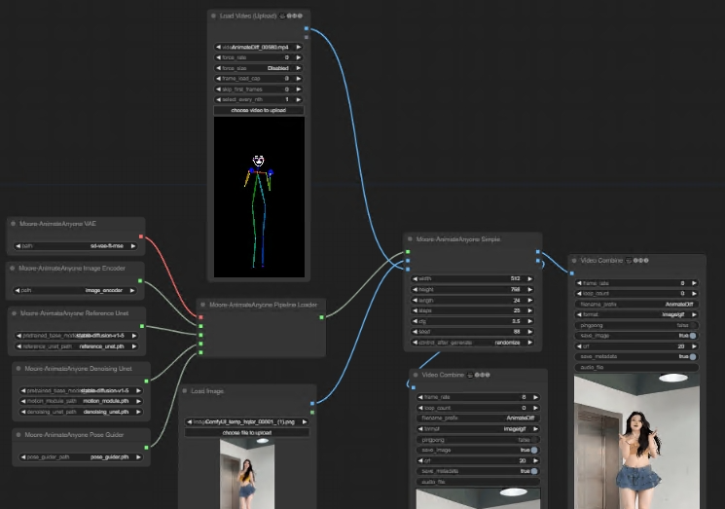The image size is (725, 509).
Task: Click the audio_file field in right Video Combine
Action: (x=637, y=367)
